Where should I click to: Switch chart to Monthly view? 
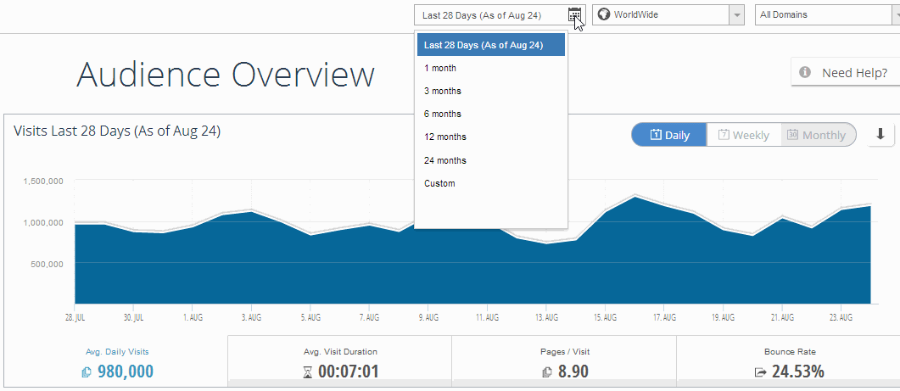click(817, 135)
